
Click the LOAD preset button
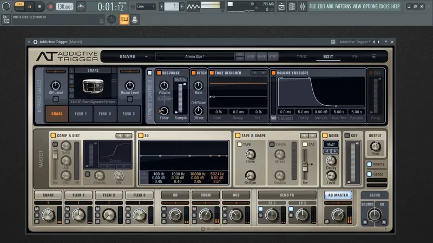coord(250,57)
